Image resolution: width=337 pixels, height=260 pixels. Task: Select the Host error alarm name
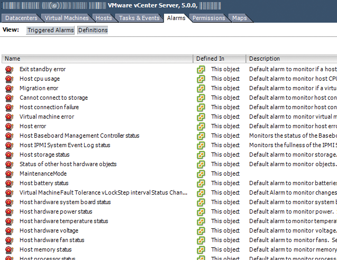[33, 126]
